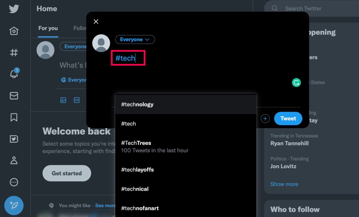This screenshot has width=359, height=217.
Task: Open Show more trends link
Action: (x=284, y=184)
